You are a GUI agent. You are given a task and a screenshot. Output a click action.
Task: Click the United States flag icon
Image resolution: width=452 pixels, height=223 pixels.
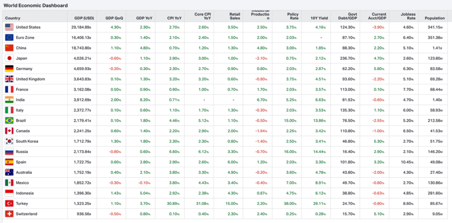click(9, 27)
